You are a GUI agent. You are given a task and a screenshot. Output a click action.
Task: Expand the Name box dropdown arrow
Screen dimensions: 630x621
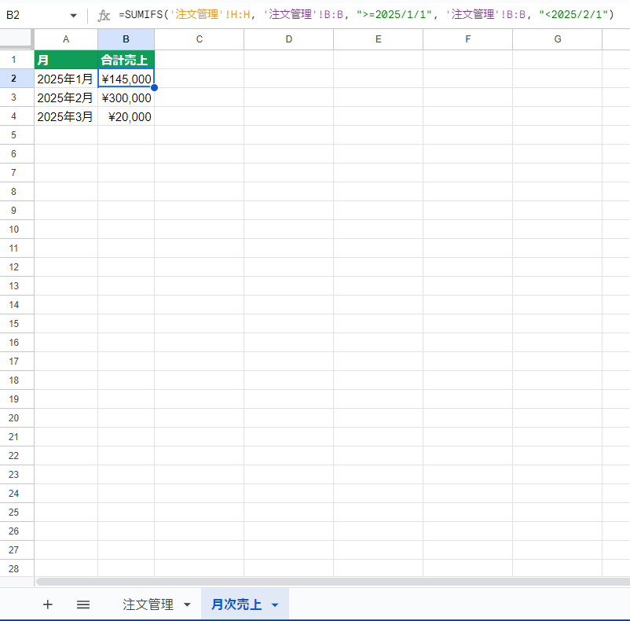point(73,16)
